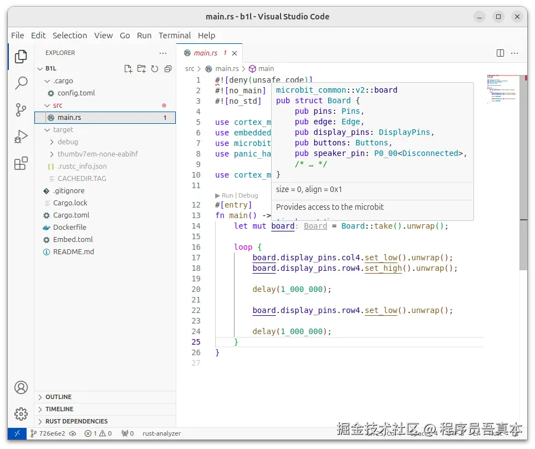Click the Debug code lens above #[entry]

coord(248,196)
